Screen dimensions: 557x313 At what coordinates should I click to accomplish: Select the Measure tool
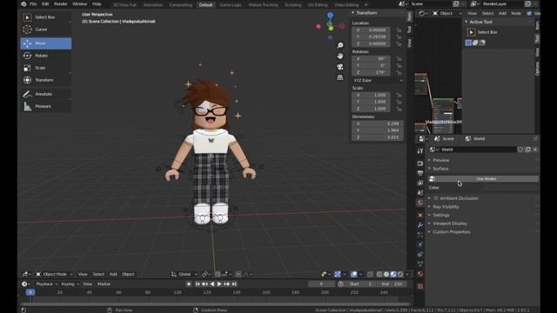pos(46,106)
